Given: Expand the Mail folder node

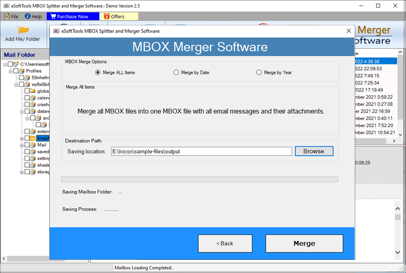Looking at the screenshot, I should (x=22, y=145).
